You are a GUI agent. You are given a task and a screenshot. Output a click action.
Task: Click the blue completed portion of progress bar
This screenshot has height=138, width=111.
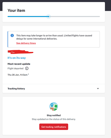coord(28,17)
